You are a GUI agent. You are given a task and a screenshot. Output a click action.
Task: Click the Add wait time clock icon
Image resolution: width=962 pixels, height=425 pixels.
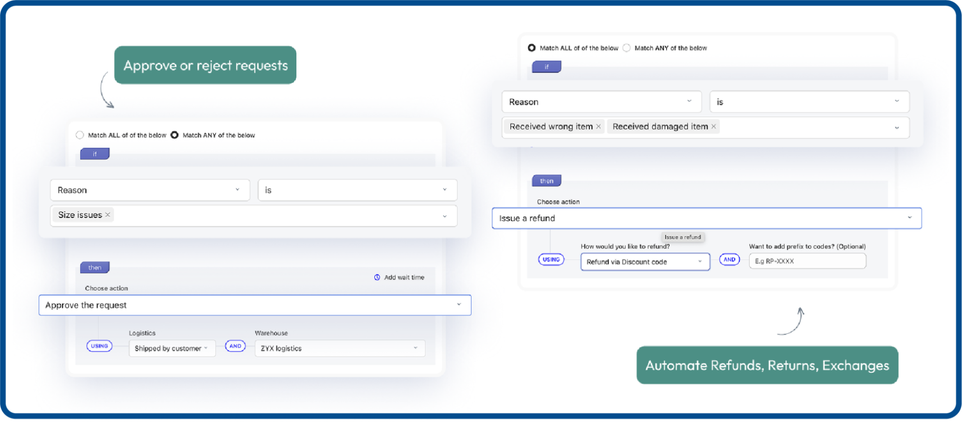click(377, 277)
